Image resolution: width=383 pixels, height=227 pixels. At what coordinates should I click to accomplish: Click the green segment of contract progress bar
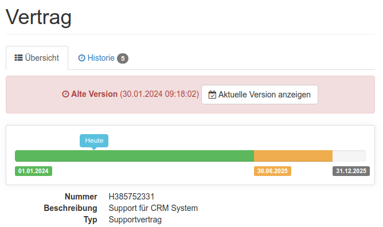point(135,156)
